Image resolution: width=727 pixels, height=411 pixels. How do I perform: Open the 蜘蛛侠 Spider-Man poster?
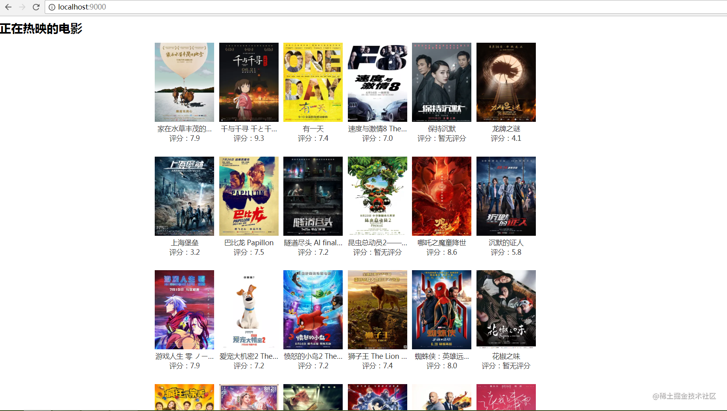point(442,310)
